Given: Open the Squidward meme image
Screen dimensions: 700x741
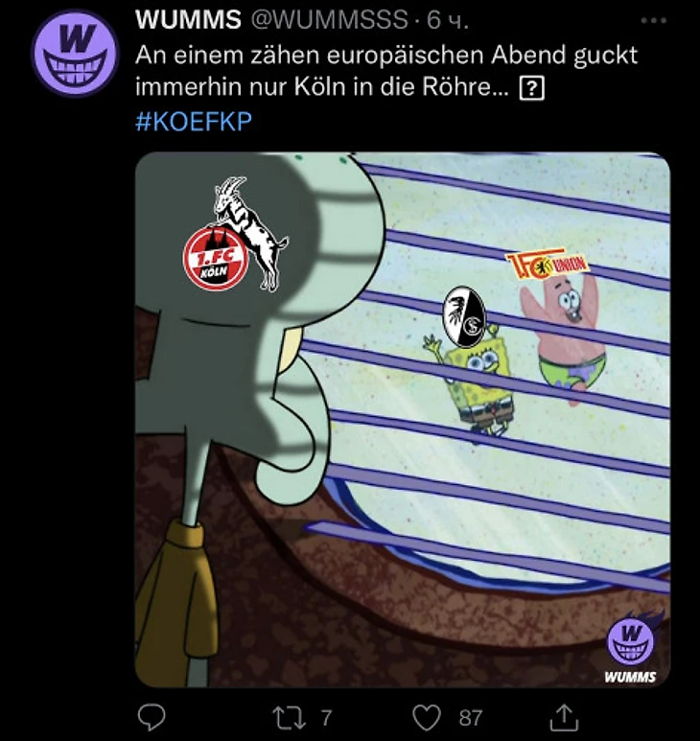Looking at the screenshot, I should pos(403,420).
